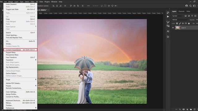Toggle lock image pixels brush icon
This screenshot has height=111, width=198.
coord(180,23)
